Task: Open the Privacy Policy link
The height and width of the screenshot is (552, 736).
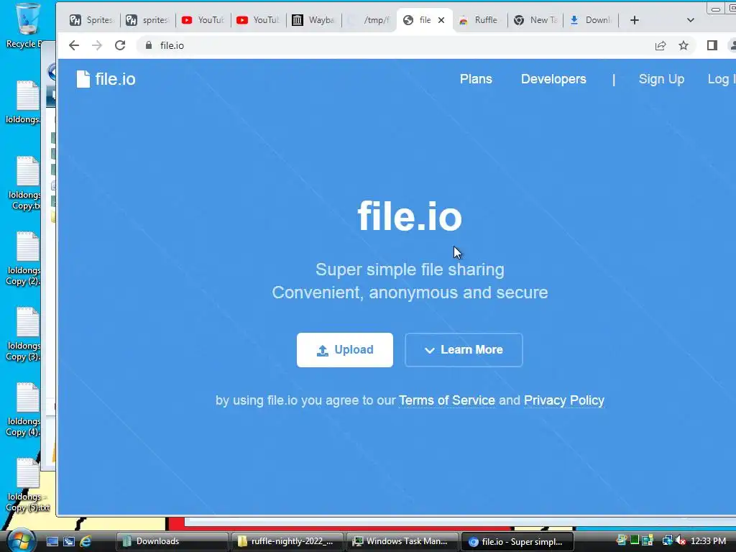Action: point(564,400)
